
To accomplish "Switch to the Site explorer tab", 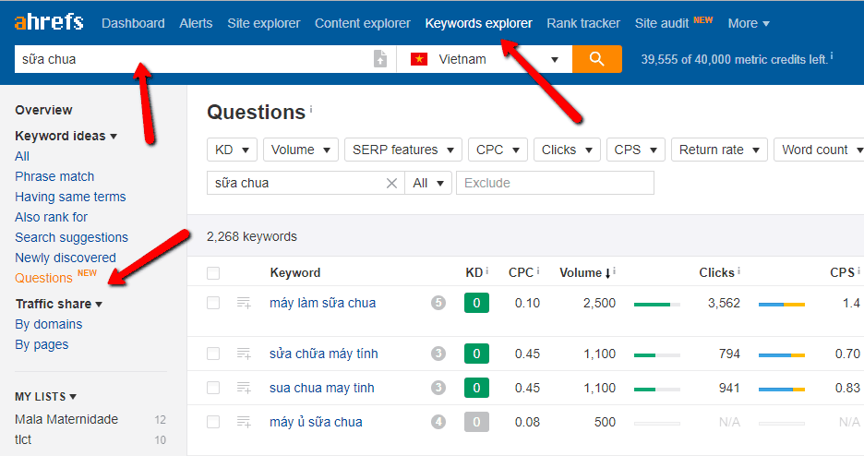I will pyautogui.click(x=263, y=23).
